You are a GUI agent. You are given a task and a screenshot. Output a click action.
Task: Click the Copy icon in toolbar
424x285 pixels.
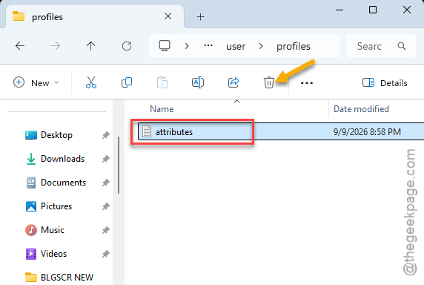click(x=127, y=82)
